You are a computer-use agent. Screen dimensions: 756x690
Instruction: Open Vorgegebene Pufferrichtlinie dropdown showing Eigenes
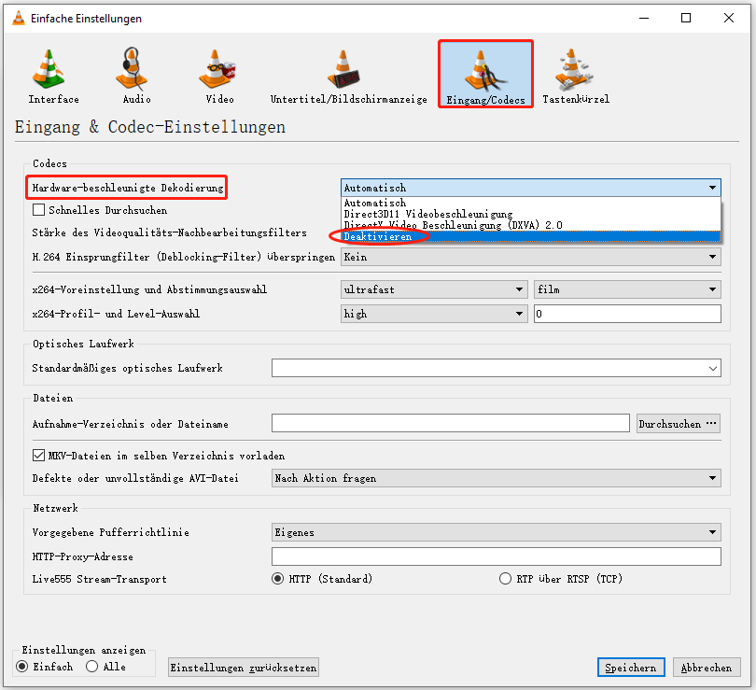coord(497,532)
